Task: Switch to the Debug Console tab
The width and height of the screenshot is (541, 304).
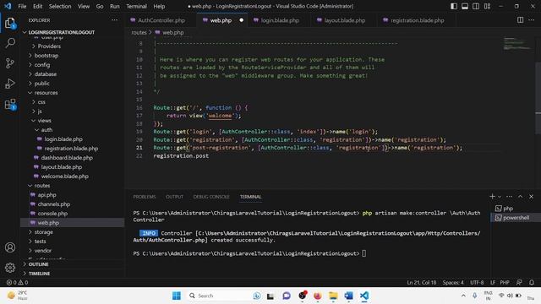Action: pyautogui.click(x=211, y=197)
